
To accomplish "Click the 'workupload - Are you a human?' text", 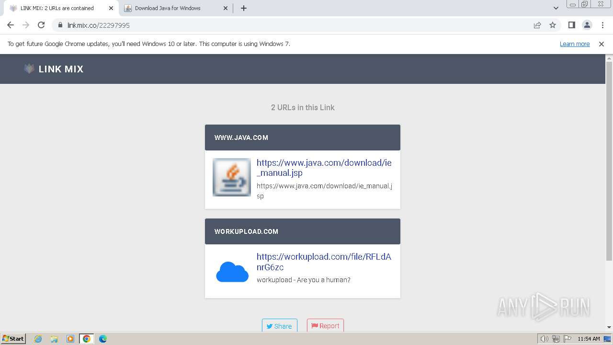I will 304,280.
